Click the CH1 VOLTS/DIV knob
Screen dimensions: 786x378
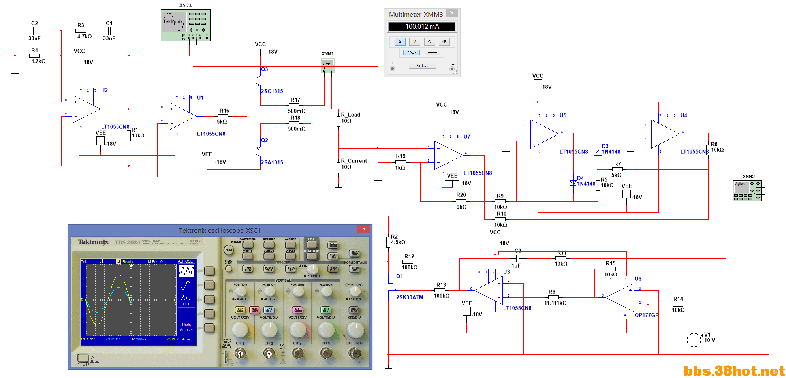pyautogui.click(x=240, y=330)
